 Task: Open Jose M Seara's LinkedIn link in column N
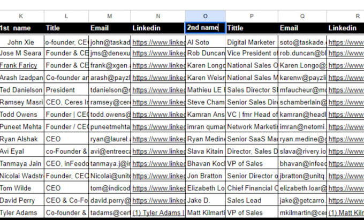[x=158, y=53]
